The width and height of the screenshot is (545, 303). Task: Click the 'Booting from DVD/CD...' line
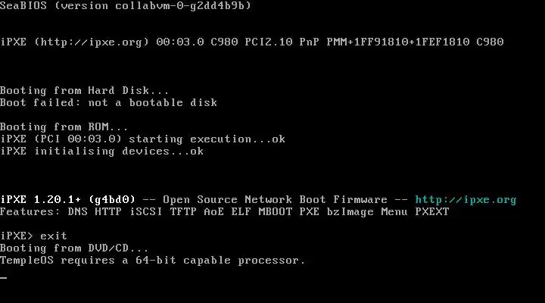pos(74,248)
